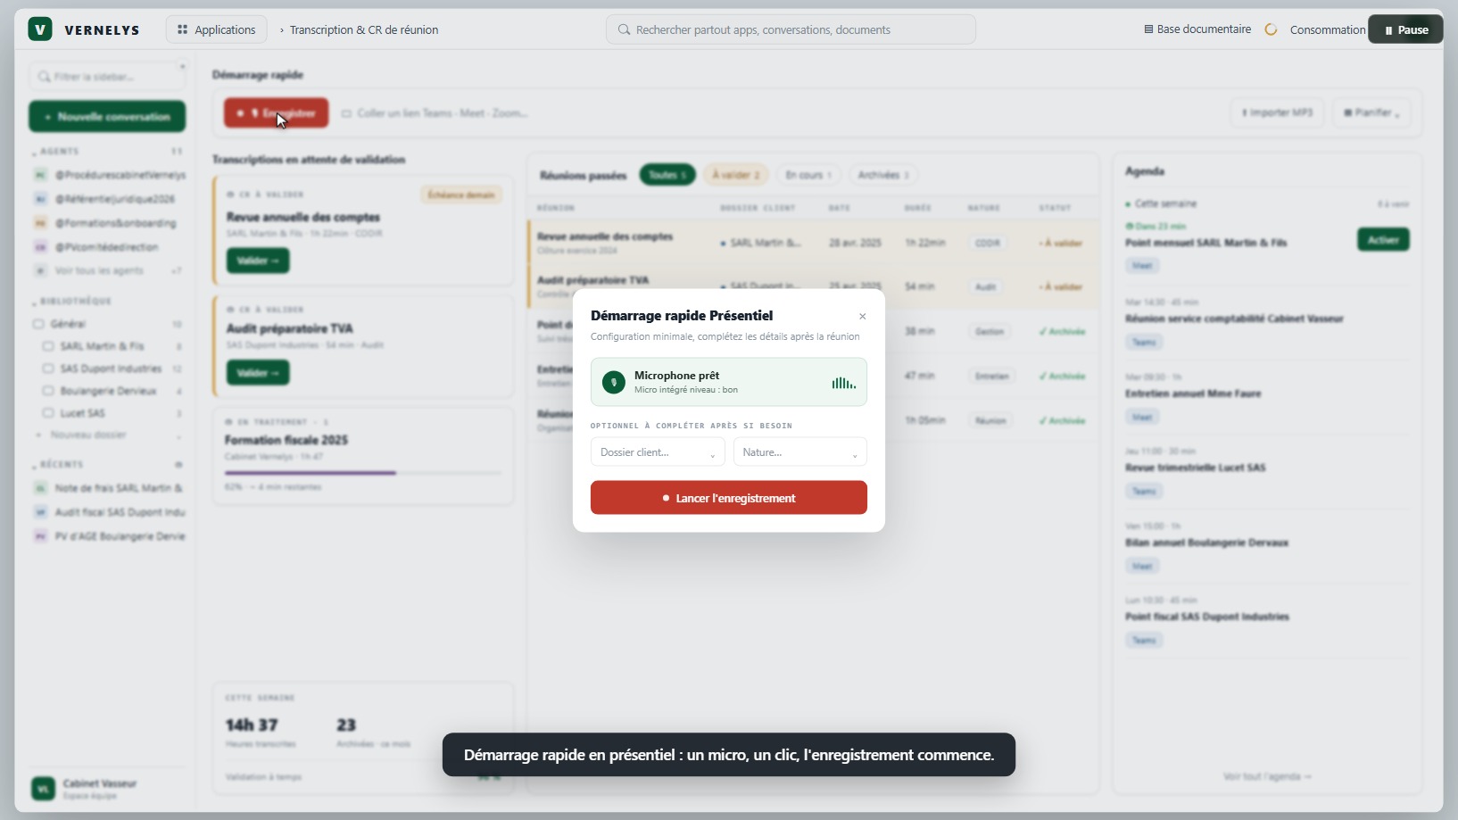Open Consommation

[x=1328, y=29]
